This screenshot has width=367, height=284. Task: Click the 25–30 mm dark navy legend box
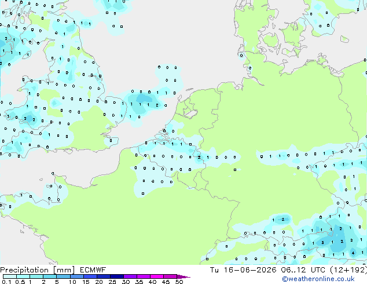pos(116,276)
